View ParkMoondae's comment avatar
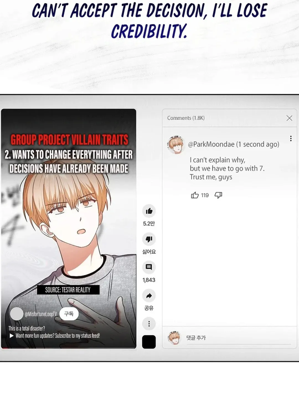The width and height of the screenshot is (299, 415). 176,144
